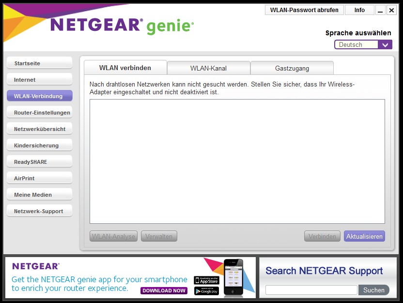This screenshot has height=303, width=403.
Task: Click the 'Nach drahtlosen Netzwerken' error message
Action: tap(222, 88)
